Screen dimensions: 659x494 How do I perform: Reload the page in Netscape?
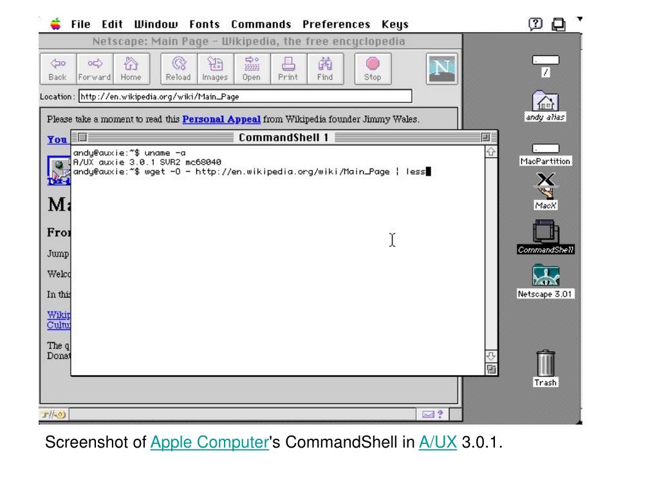pyautogui.click(x=179, y=69)
